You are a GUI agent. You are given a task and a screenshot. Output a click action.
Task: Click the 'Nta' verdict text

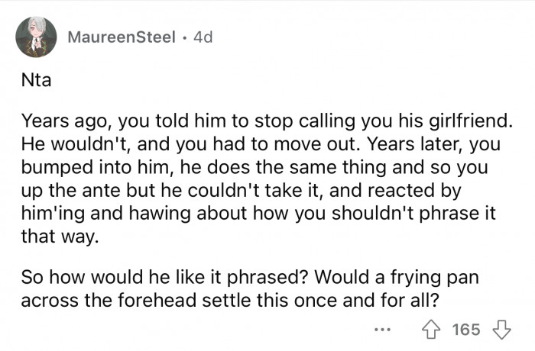tap(36, 79)
